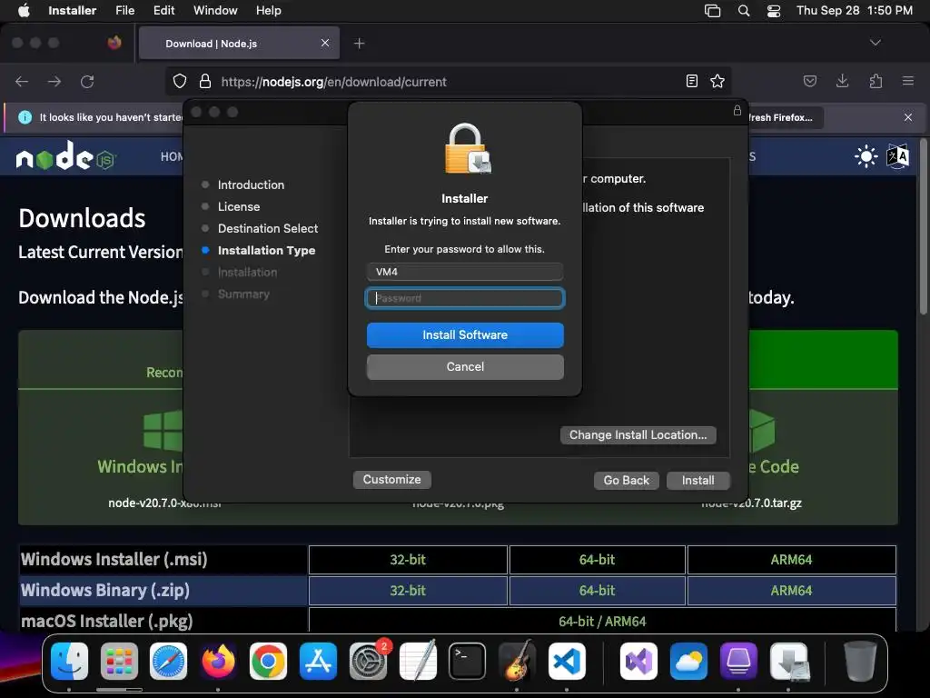Select the Download | Node.js tab

(239, 44)
